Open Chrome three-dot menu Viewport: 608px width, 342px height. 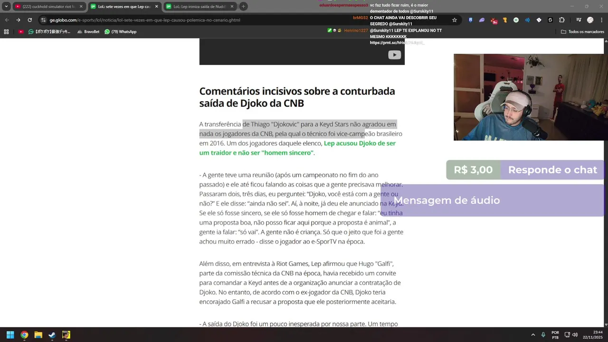[601, 20]
